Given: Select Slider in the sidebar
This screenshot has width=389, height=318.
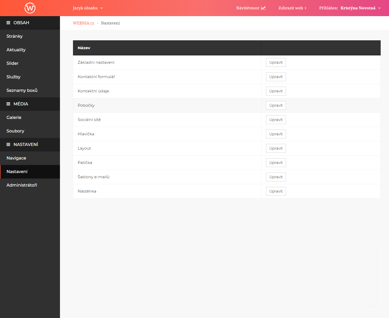Looking at the screenshot, I should (x=30, y=63).
